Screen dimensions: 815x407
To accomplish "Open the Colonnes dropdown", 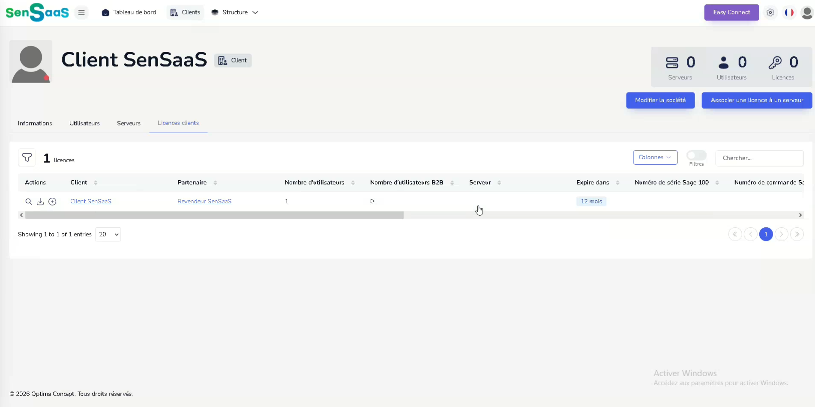I will [x=655, y=157].
